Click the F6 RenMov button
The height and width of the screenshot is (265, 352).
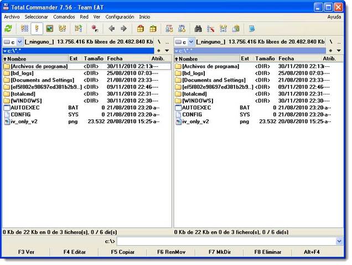pos(171,252)
